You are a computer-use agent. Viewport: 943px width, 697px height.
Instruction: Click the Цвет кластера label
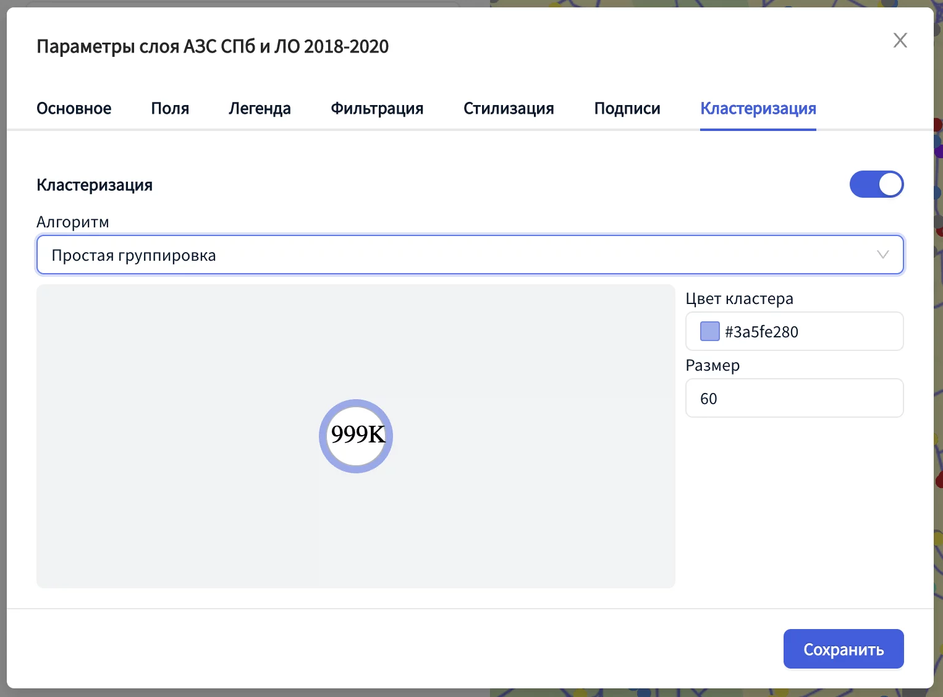[739, 299]
